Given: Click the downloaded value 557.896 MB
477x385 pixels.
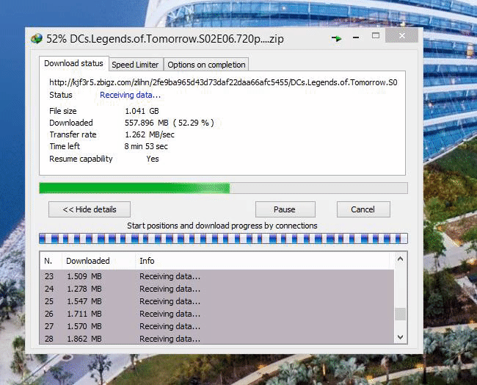Looking at the screenshot, I should tap(146, 123).
